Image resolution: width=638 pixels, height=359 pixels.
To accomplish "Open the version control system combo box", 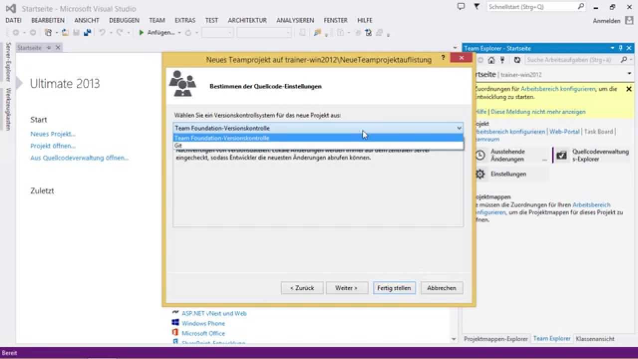I will (318, 128).
